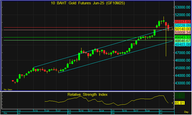Click the 53000.00 price axis label
Viewport: 192px width, 115px height.
pyautogui.click(x=183, y=7)
